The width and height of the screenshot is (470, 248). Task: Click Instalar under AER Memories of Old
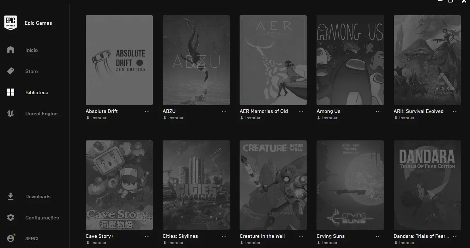(250, 118)
